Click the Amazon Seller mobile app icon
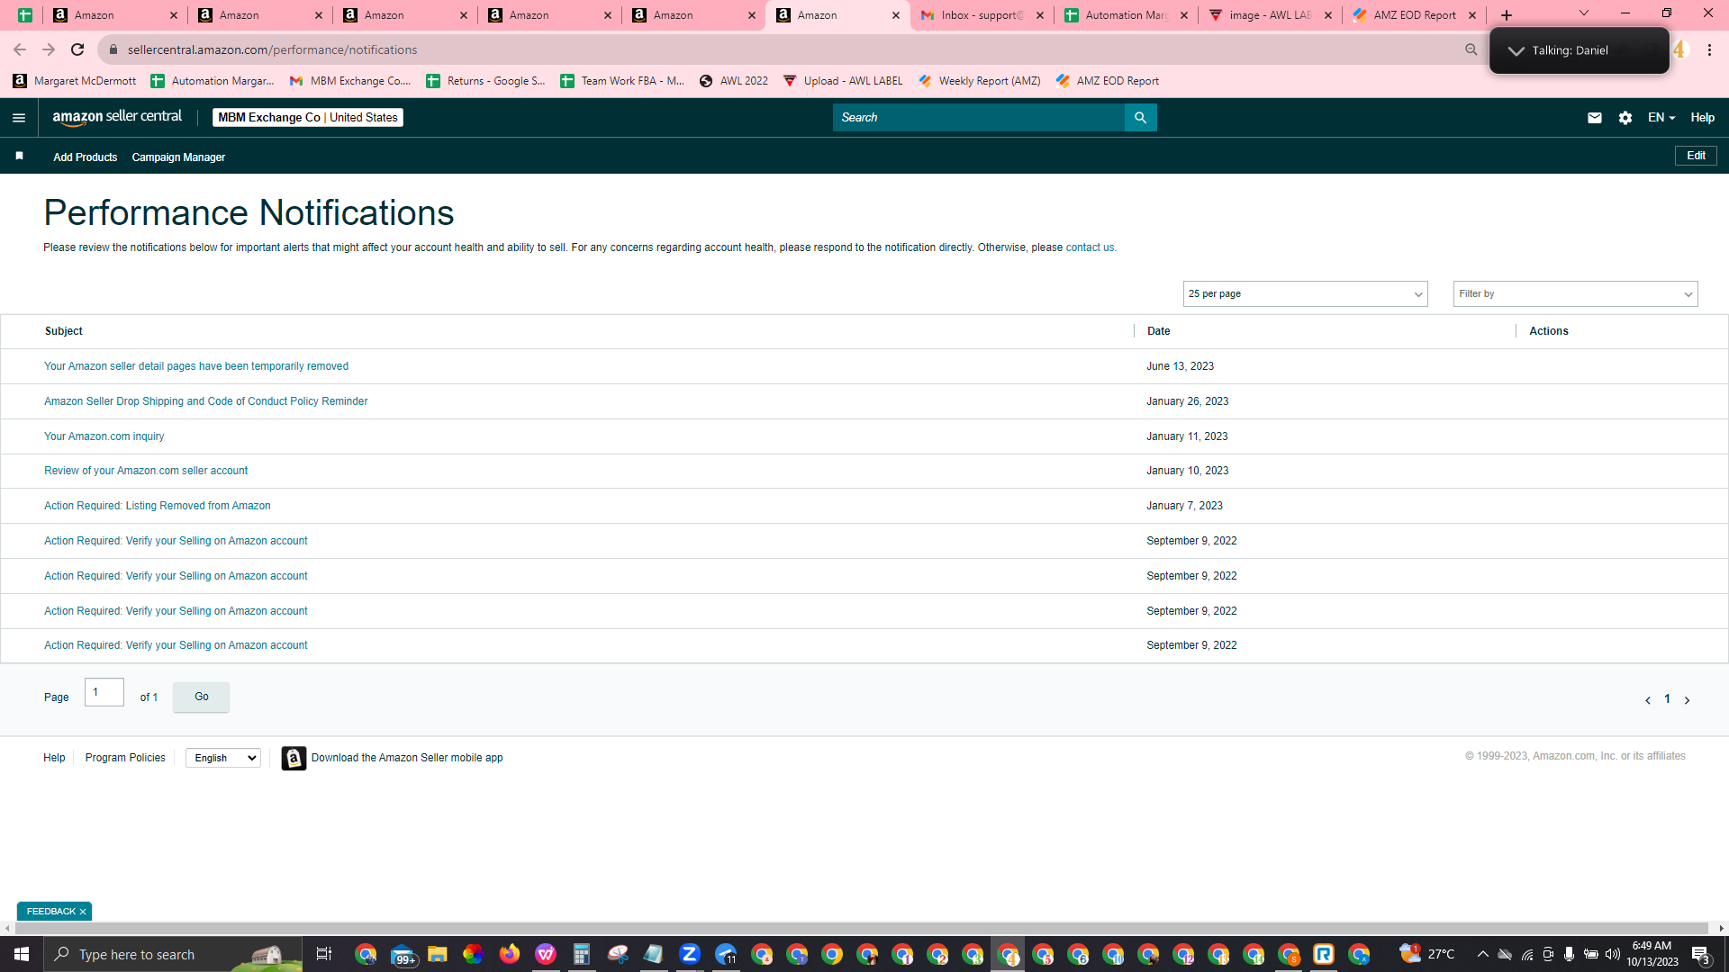 294,758
